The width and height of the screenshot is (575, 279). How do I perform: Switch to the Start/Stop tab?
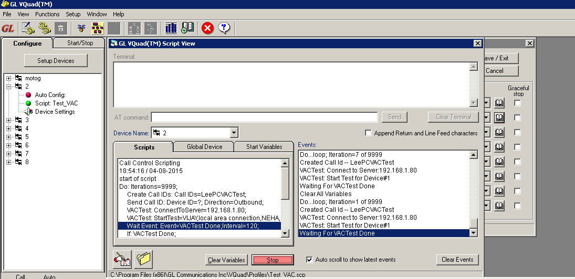[80, 43]
